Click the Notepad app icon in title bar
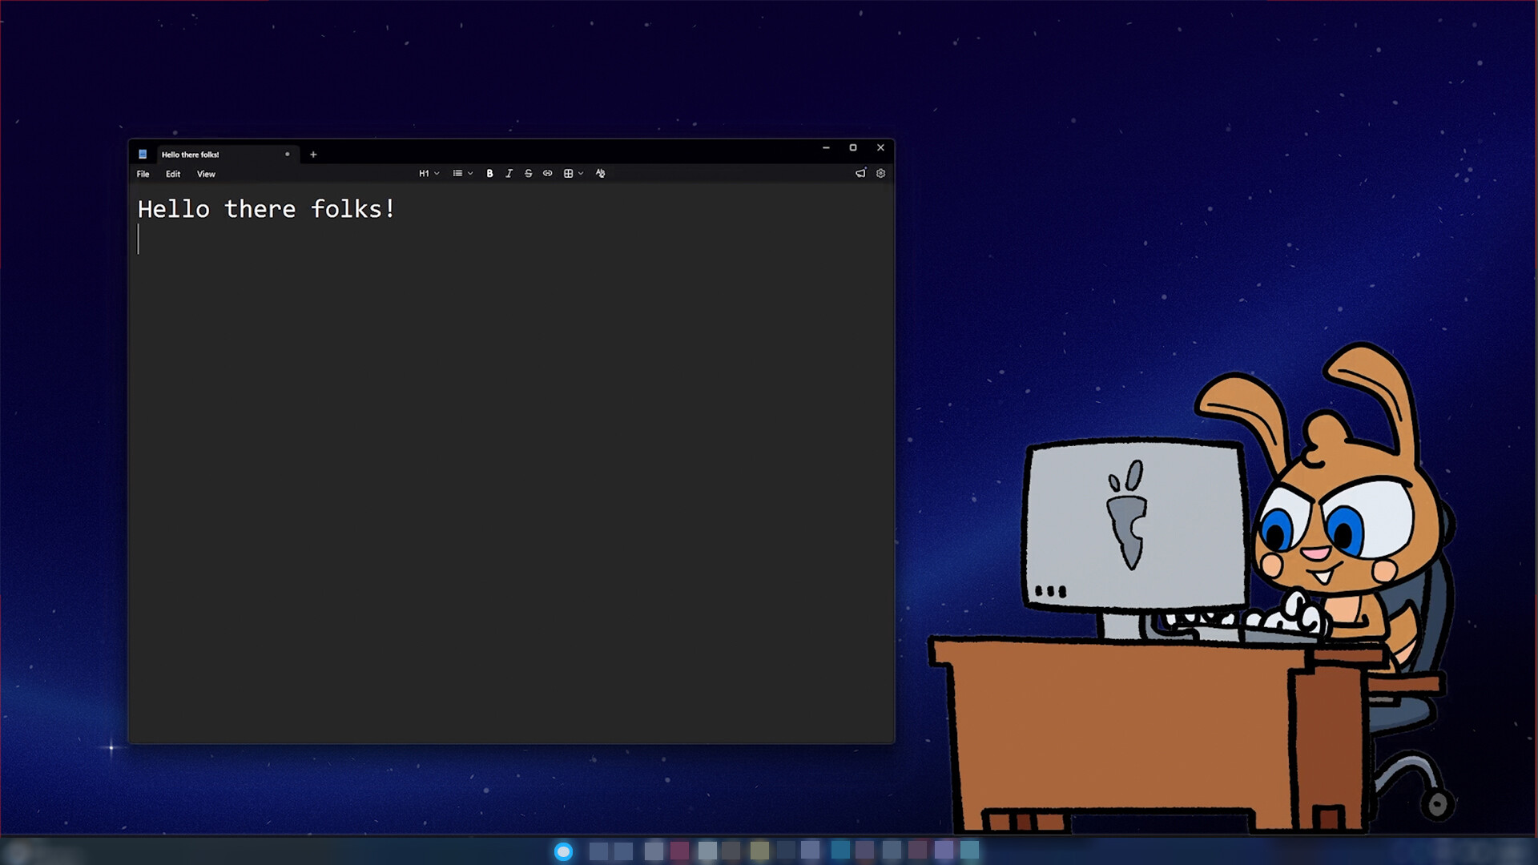1538x865 pixels. click(143, 154)
